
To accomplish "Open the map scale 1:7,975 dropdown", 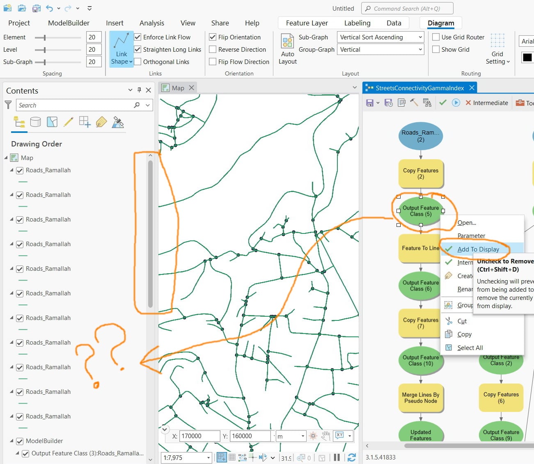I will [x=208, y=457].
